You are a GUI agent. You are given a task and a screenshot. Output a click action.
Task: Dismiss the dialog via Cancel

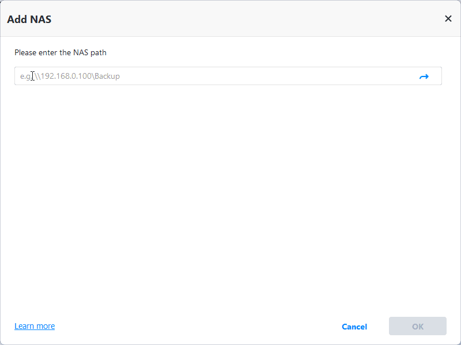coord(354,327)
